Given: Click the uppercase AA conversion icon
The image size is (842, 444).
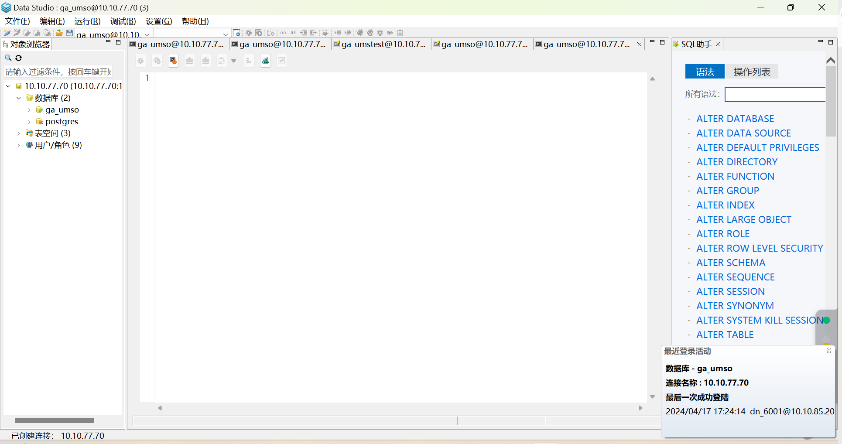Looking at the screenshot, I should coord(283,33).
